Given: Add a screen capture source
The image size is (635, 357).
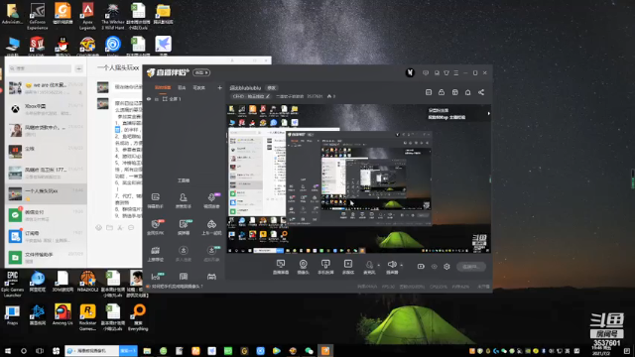Looking at the screenshot, I should pyautogui.click(x=281, y=267).
